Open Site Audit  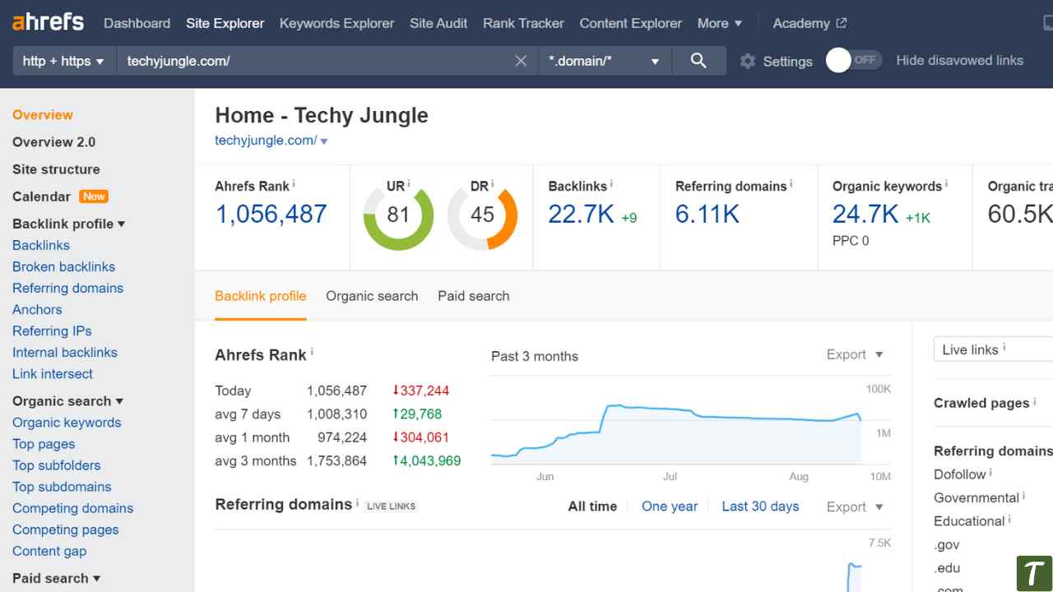[x=438, y=23]
